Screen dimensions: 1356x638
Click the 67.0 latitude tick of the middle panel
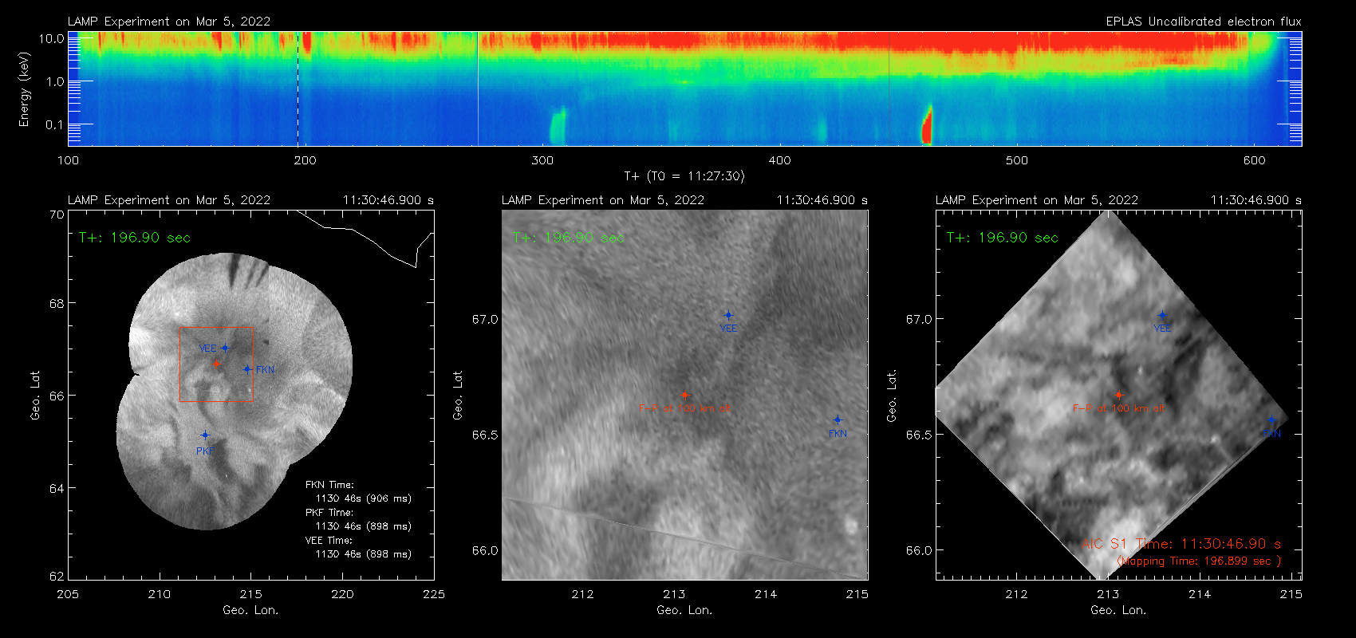click(485, 319)
